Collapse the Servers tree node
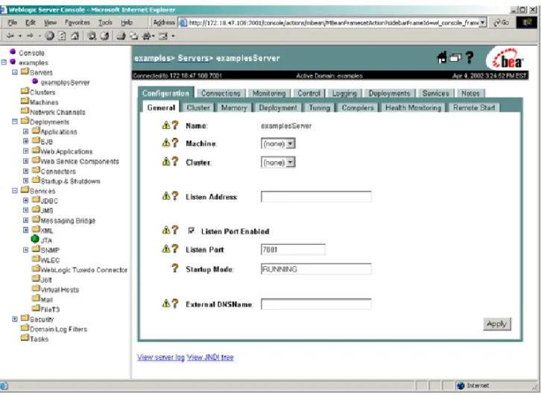541x396 pixels. tap(15, 72)
